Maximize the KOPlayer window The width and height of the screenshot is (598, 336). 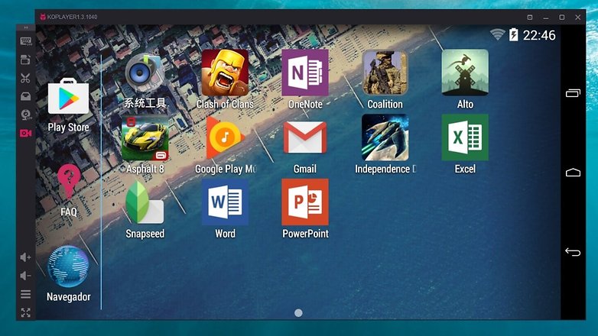[x=562, y=17]
